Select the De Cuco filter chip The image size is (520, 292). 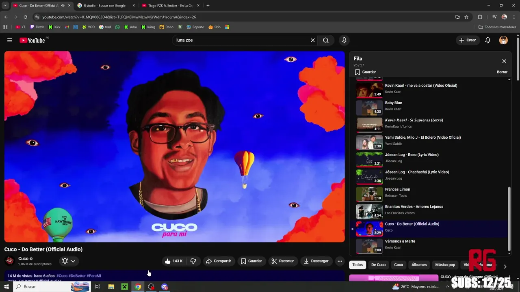tap(378, 265)
